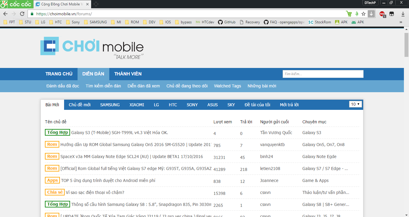409x217 pixels.
Task: Open the ROM bookmark folder
Action: [132, 22]
